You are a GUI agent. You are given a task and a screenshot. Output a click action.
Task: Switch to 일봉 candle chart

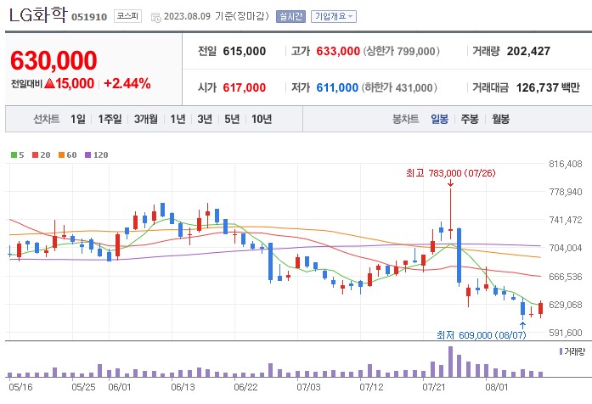click(x=439, y=119)
